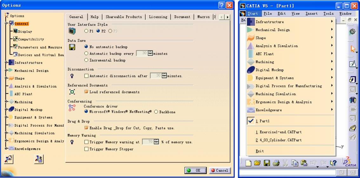Select the P1 interface style radio button

coord(86,31)
